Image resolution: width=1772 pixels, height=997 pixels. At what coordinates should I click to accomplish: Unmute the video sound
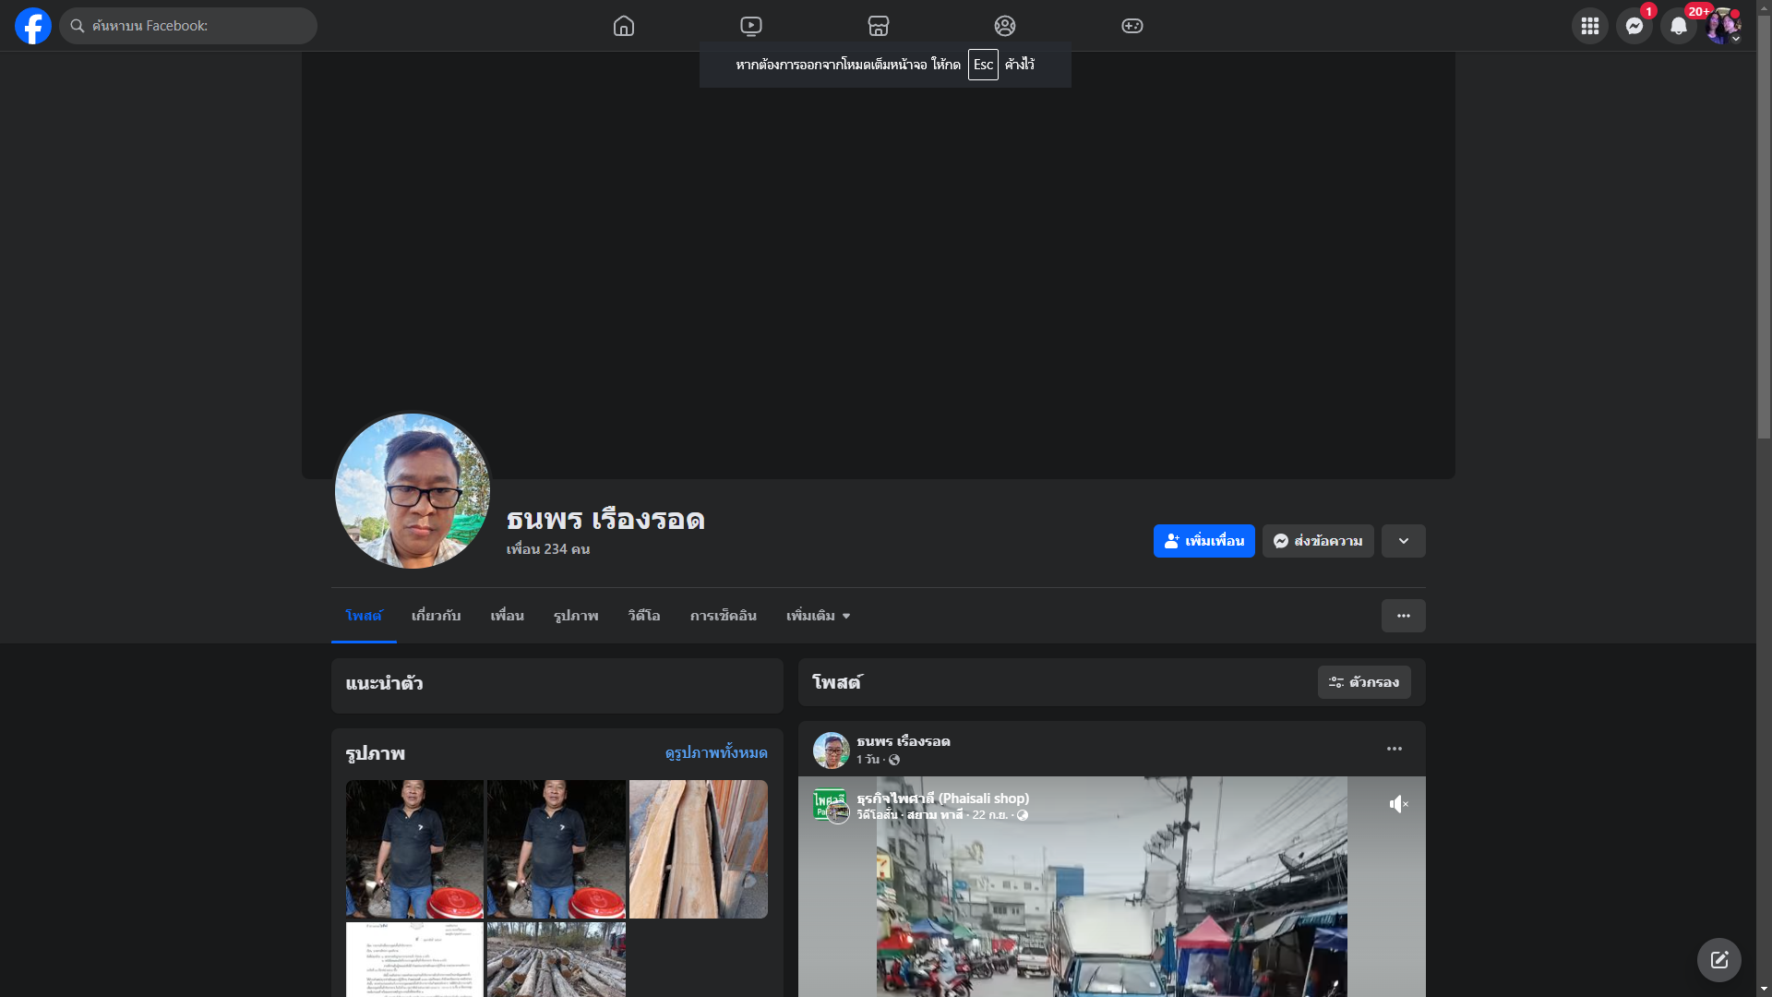tap(1398, 804)
